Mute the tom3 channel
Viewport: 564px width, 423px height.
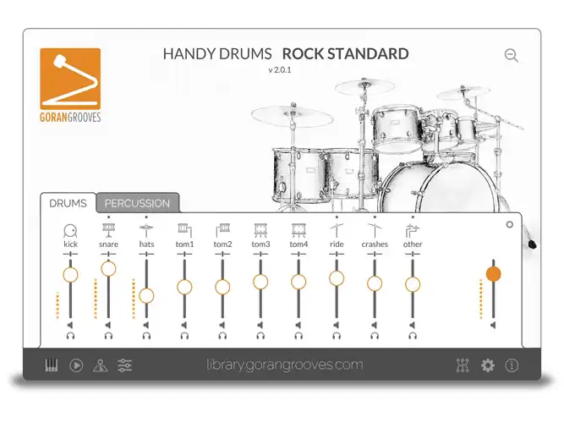[260, 326]
